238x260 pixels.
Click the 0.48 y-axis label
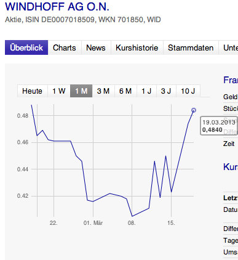pos(23,116)
